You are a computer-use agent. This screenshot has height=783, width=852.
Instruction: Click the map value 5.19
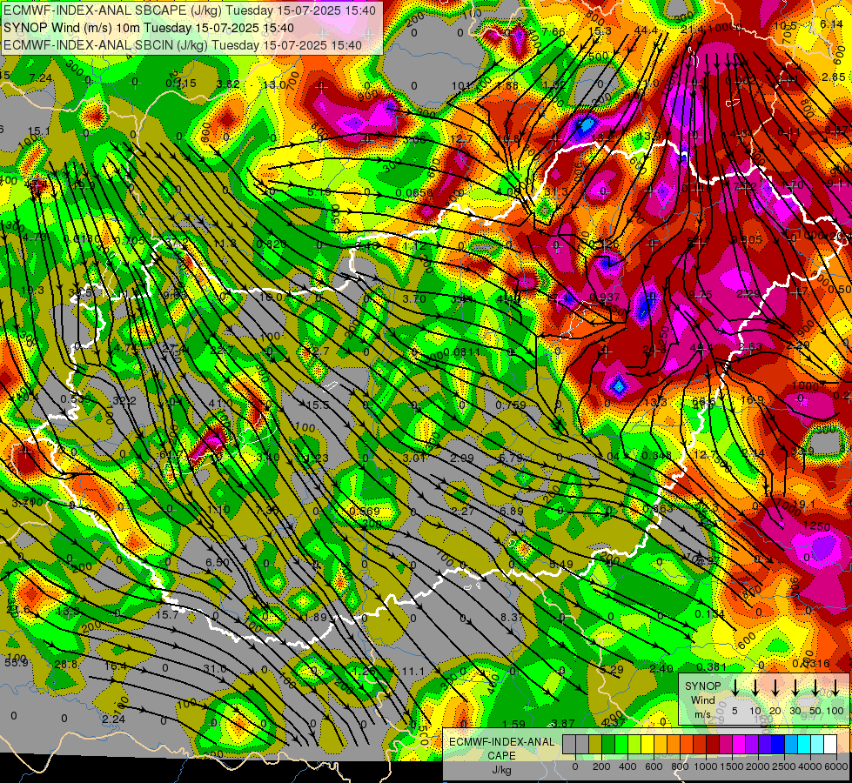[x=319, y=191]
